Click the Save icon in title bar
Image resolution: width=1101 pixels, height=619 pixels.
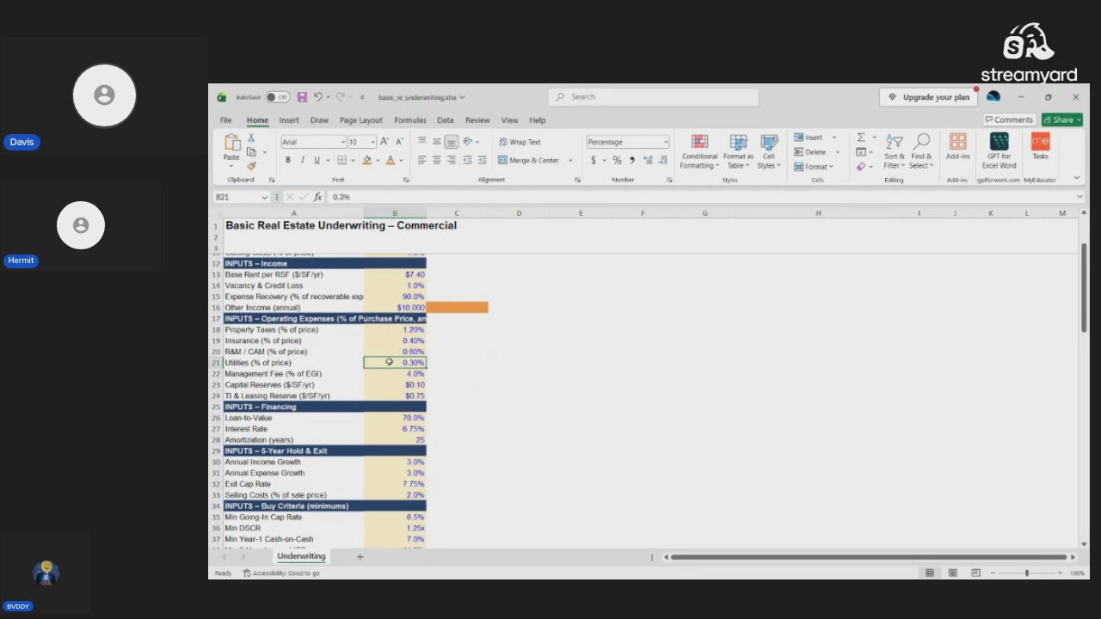coord(302,97)
